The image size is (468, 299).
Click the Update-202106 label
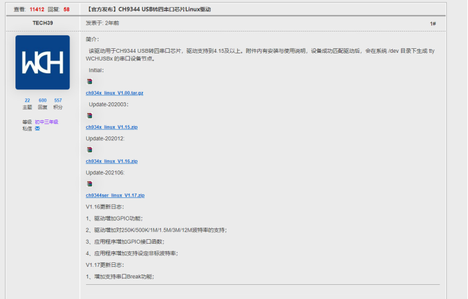coord(105,173)
